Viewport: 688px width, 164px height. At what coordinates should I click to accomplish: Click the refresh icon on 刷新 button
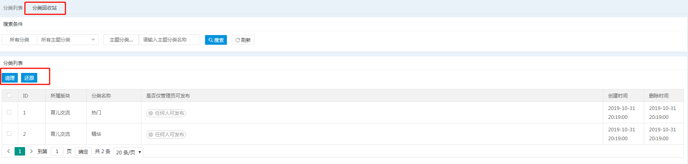237,40
